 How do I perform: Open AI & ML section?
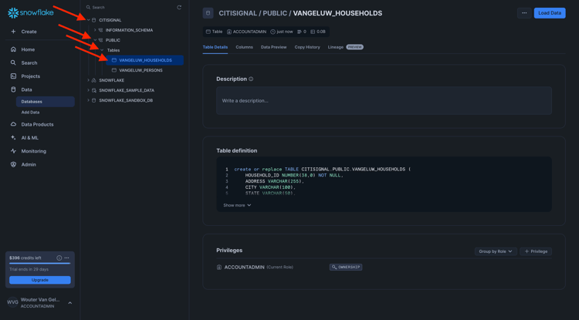click(x=29, y=138)
